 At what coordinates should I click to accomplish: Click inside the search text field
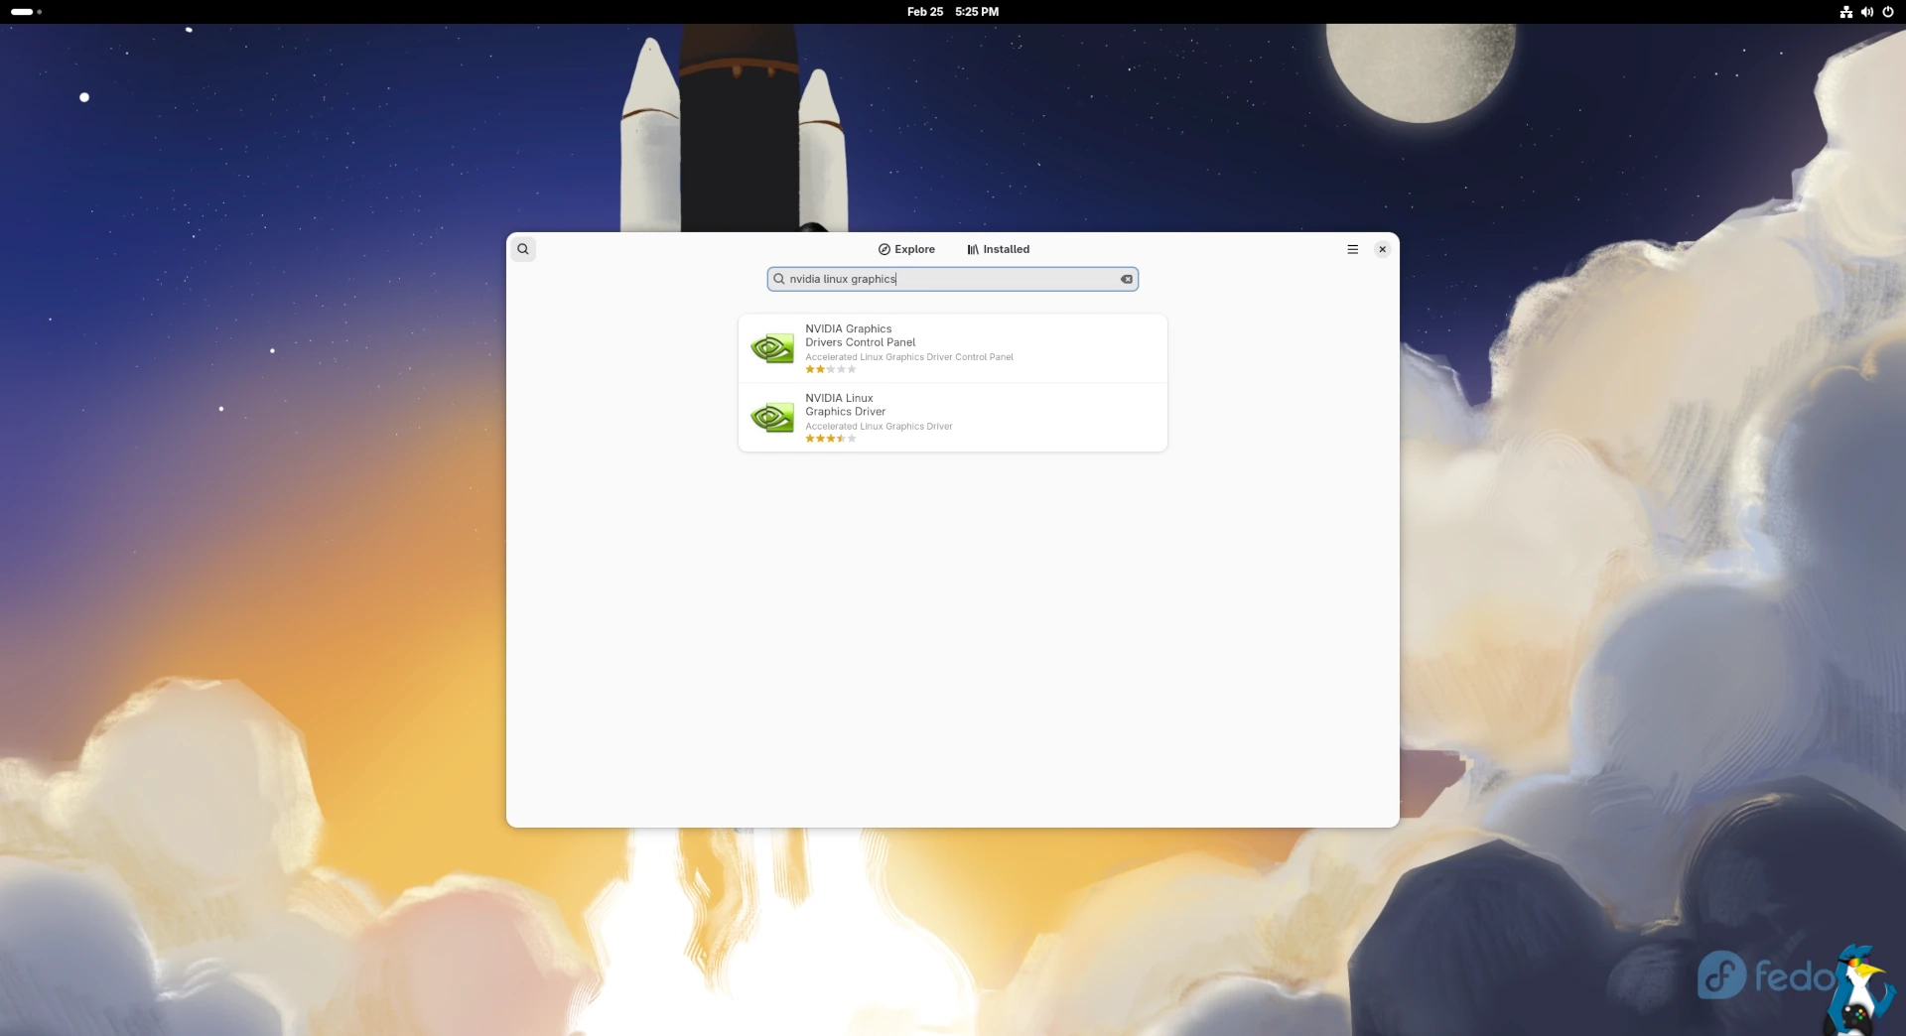[953, 279]
